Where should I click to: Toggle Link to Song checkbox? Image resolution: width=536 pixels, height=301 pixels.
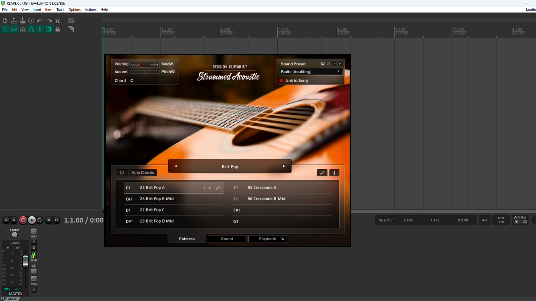pos(281,80)
